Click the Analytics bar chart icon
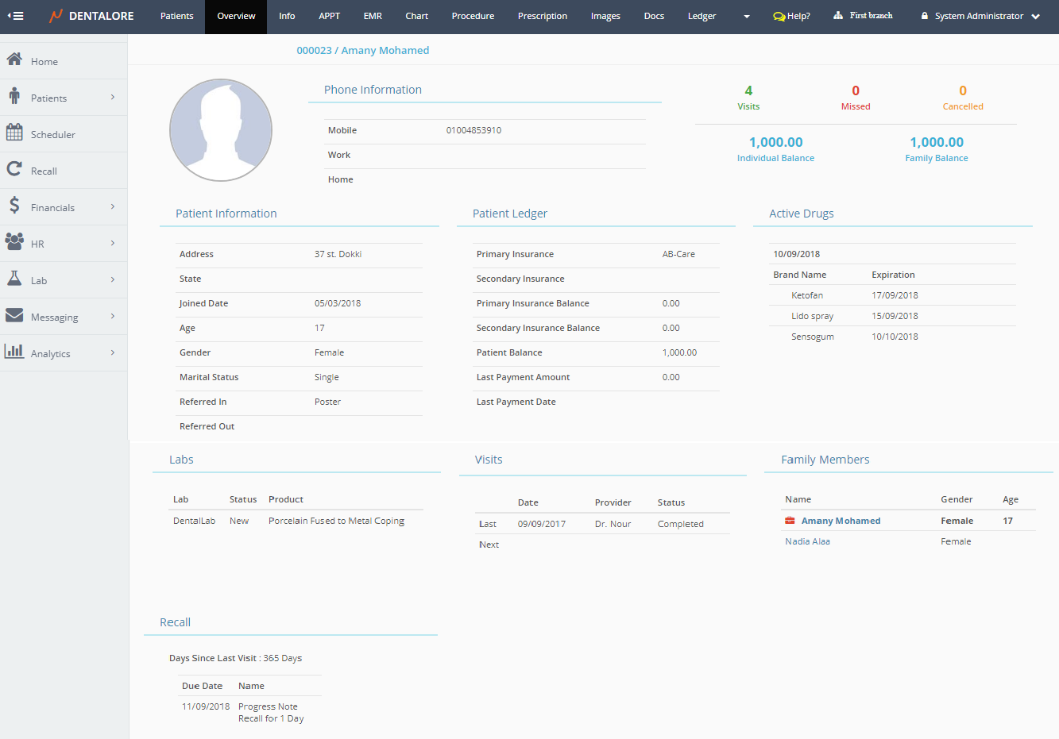The image size is (1059, 739). tap(14, 351)
